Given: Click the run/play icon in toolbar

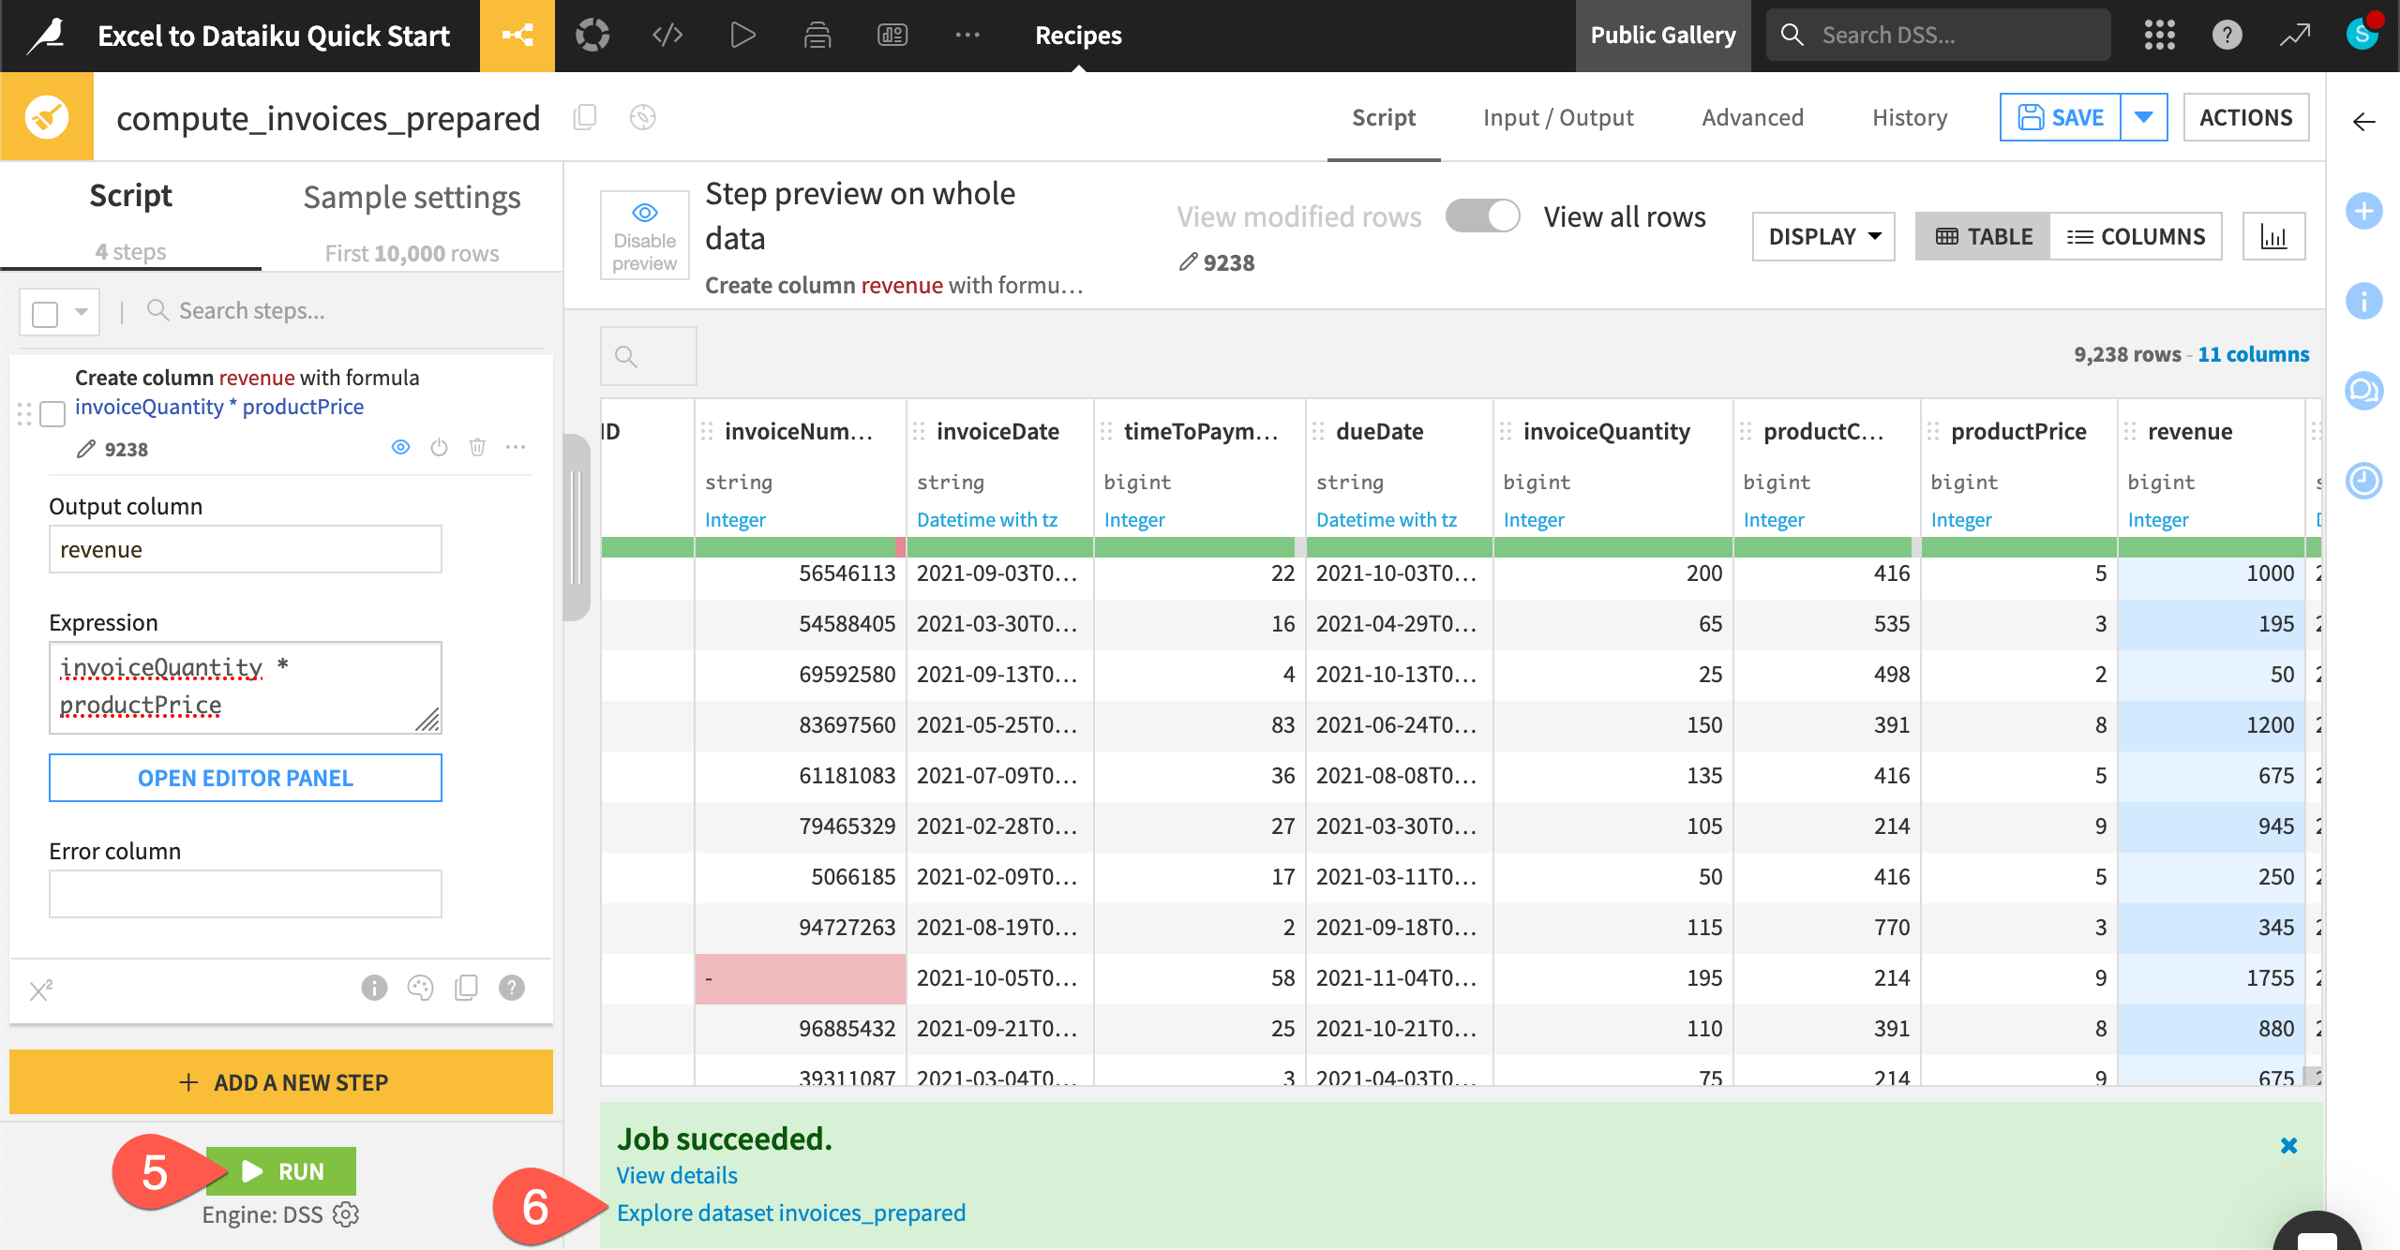Looking at the screenshot, I should (x=742, y=35).
